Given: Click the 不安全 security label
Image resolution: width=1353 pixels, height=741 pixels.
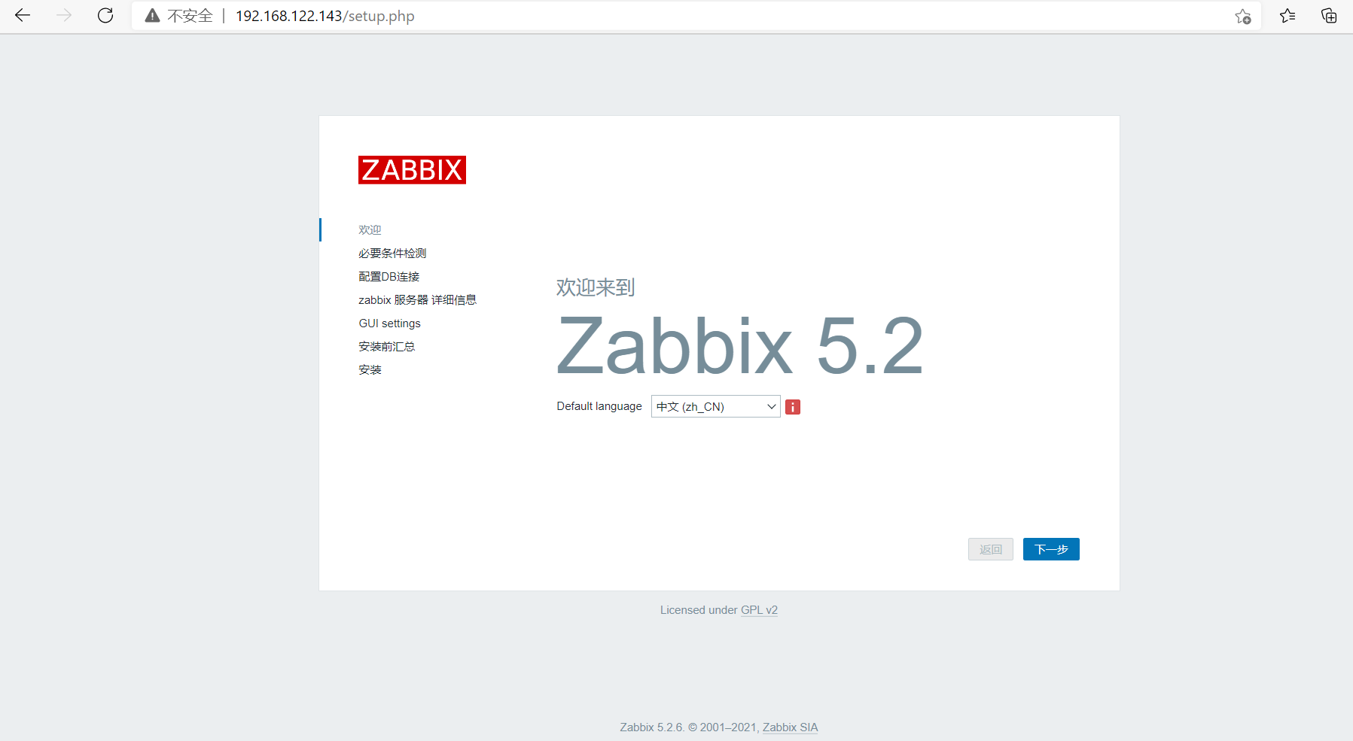Looking at the screenshot, I should [190, 16].
